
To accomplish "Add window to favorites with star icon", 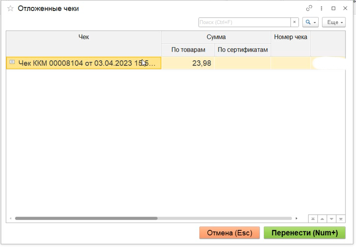I will (10, 9).
